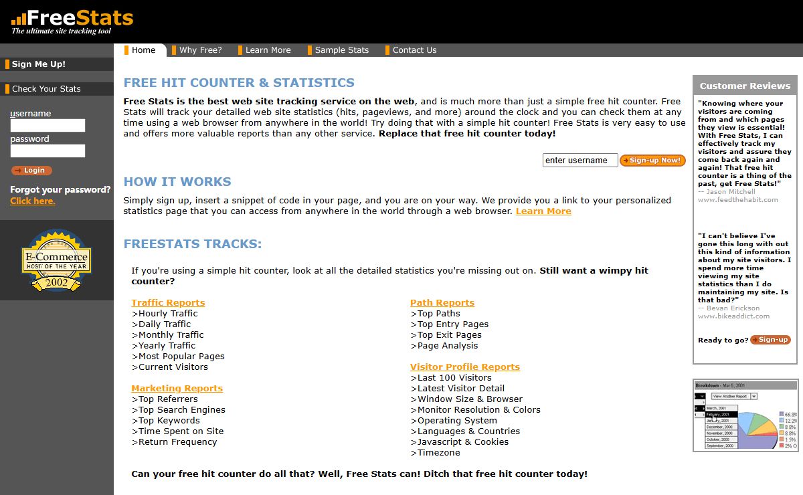Viewport: 803px width, 495px height.
Task: Click the 'Top Referrers' list item
Action: click(165, 399)
